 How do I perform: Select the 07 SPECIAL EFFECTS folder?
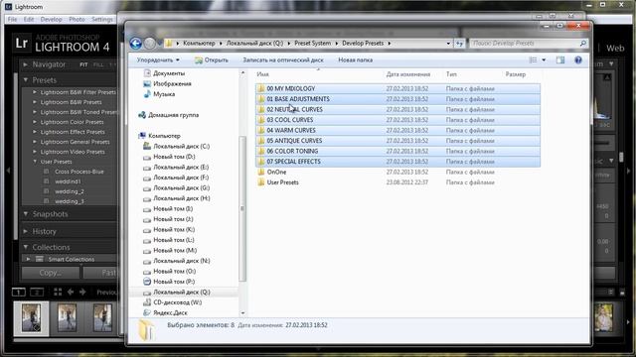(x=397, y=162)
